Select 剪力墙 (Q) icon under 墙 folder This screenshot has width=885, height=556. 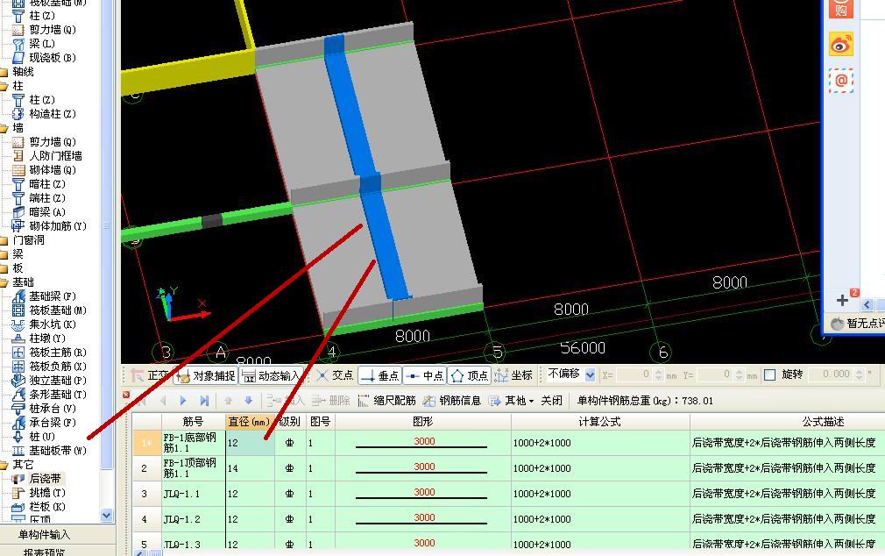coord(18,142)
